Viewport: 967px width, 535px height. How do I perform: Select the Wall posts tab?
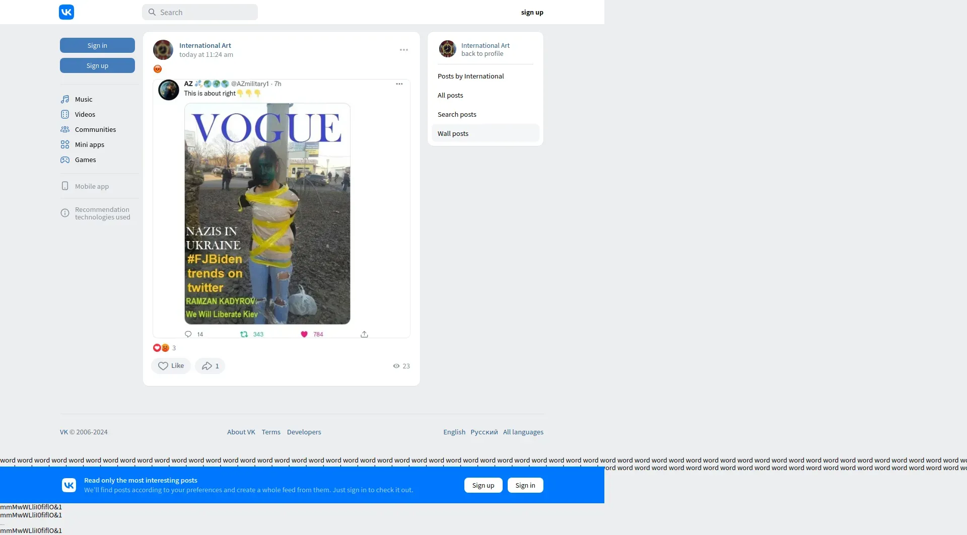pos(486,133)
